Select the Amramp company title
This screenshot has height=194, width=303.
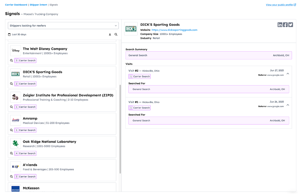[x=30, y=119]
